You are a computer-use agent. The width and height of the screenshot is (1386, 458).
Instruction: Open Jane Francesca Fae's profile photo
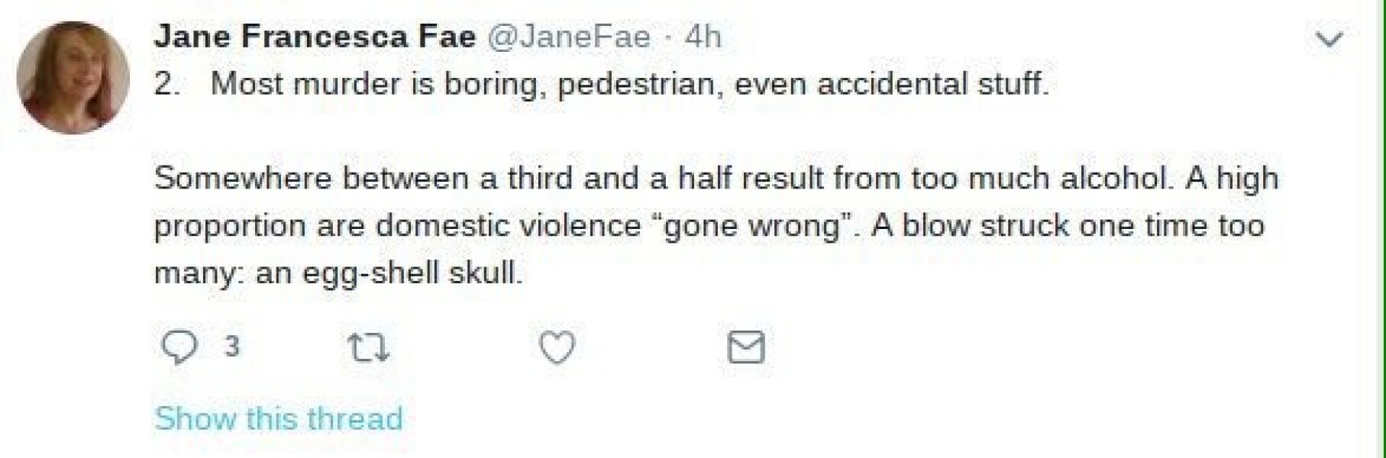click(x=73, y=78)
